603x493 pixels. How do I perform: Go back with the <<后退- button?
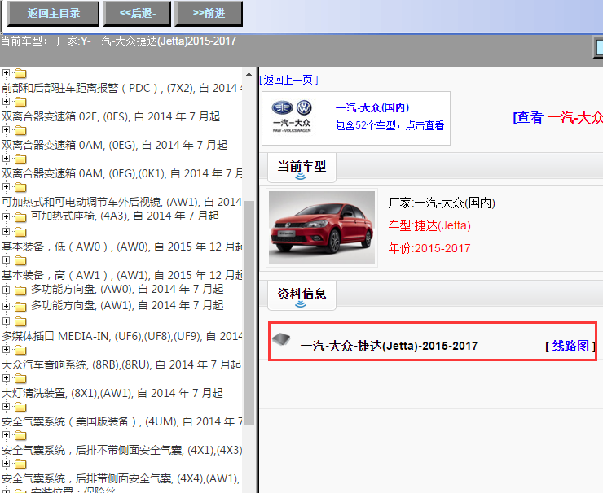click(x=137, y=14)
